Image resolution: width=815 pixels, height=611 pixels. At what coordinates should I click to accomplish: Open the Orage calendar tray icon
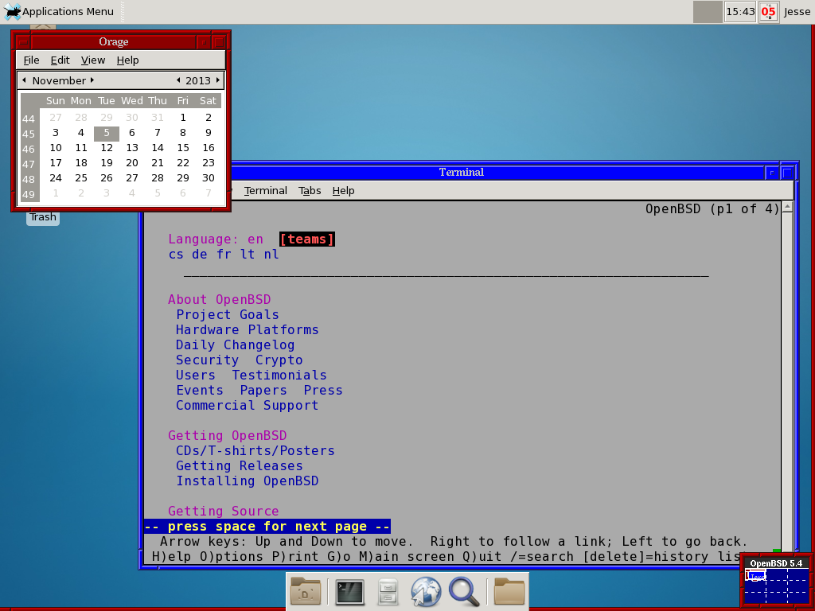coord(768,11)
